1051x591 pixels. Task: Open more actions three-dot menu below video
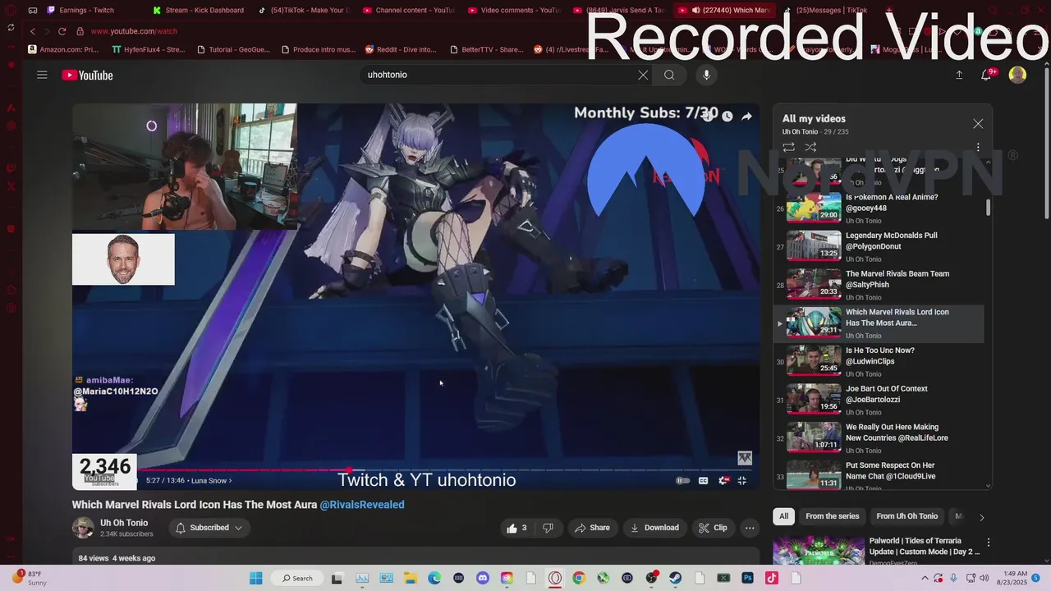(x=750, y=528)
